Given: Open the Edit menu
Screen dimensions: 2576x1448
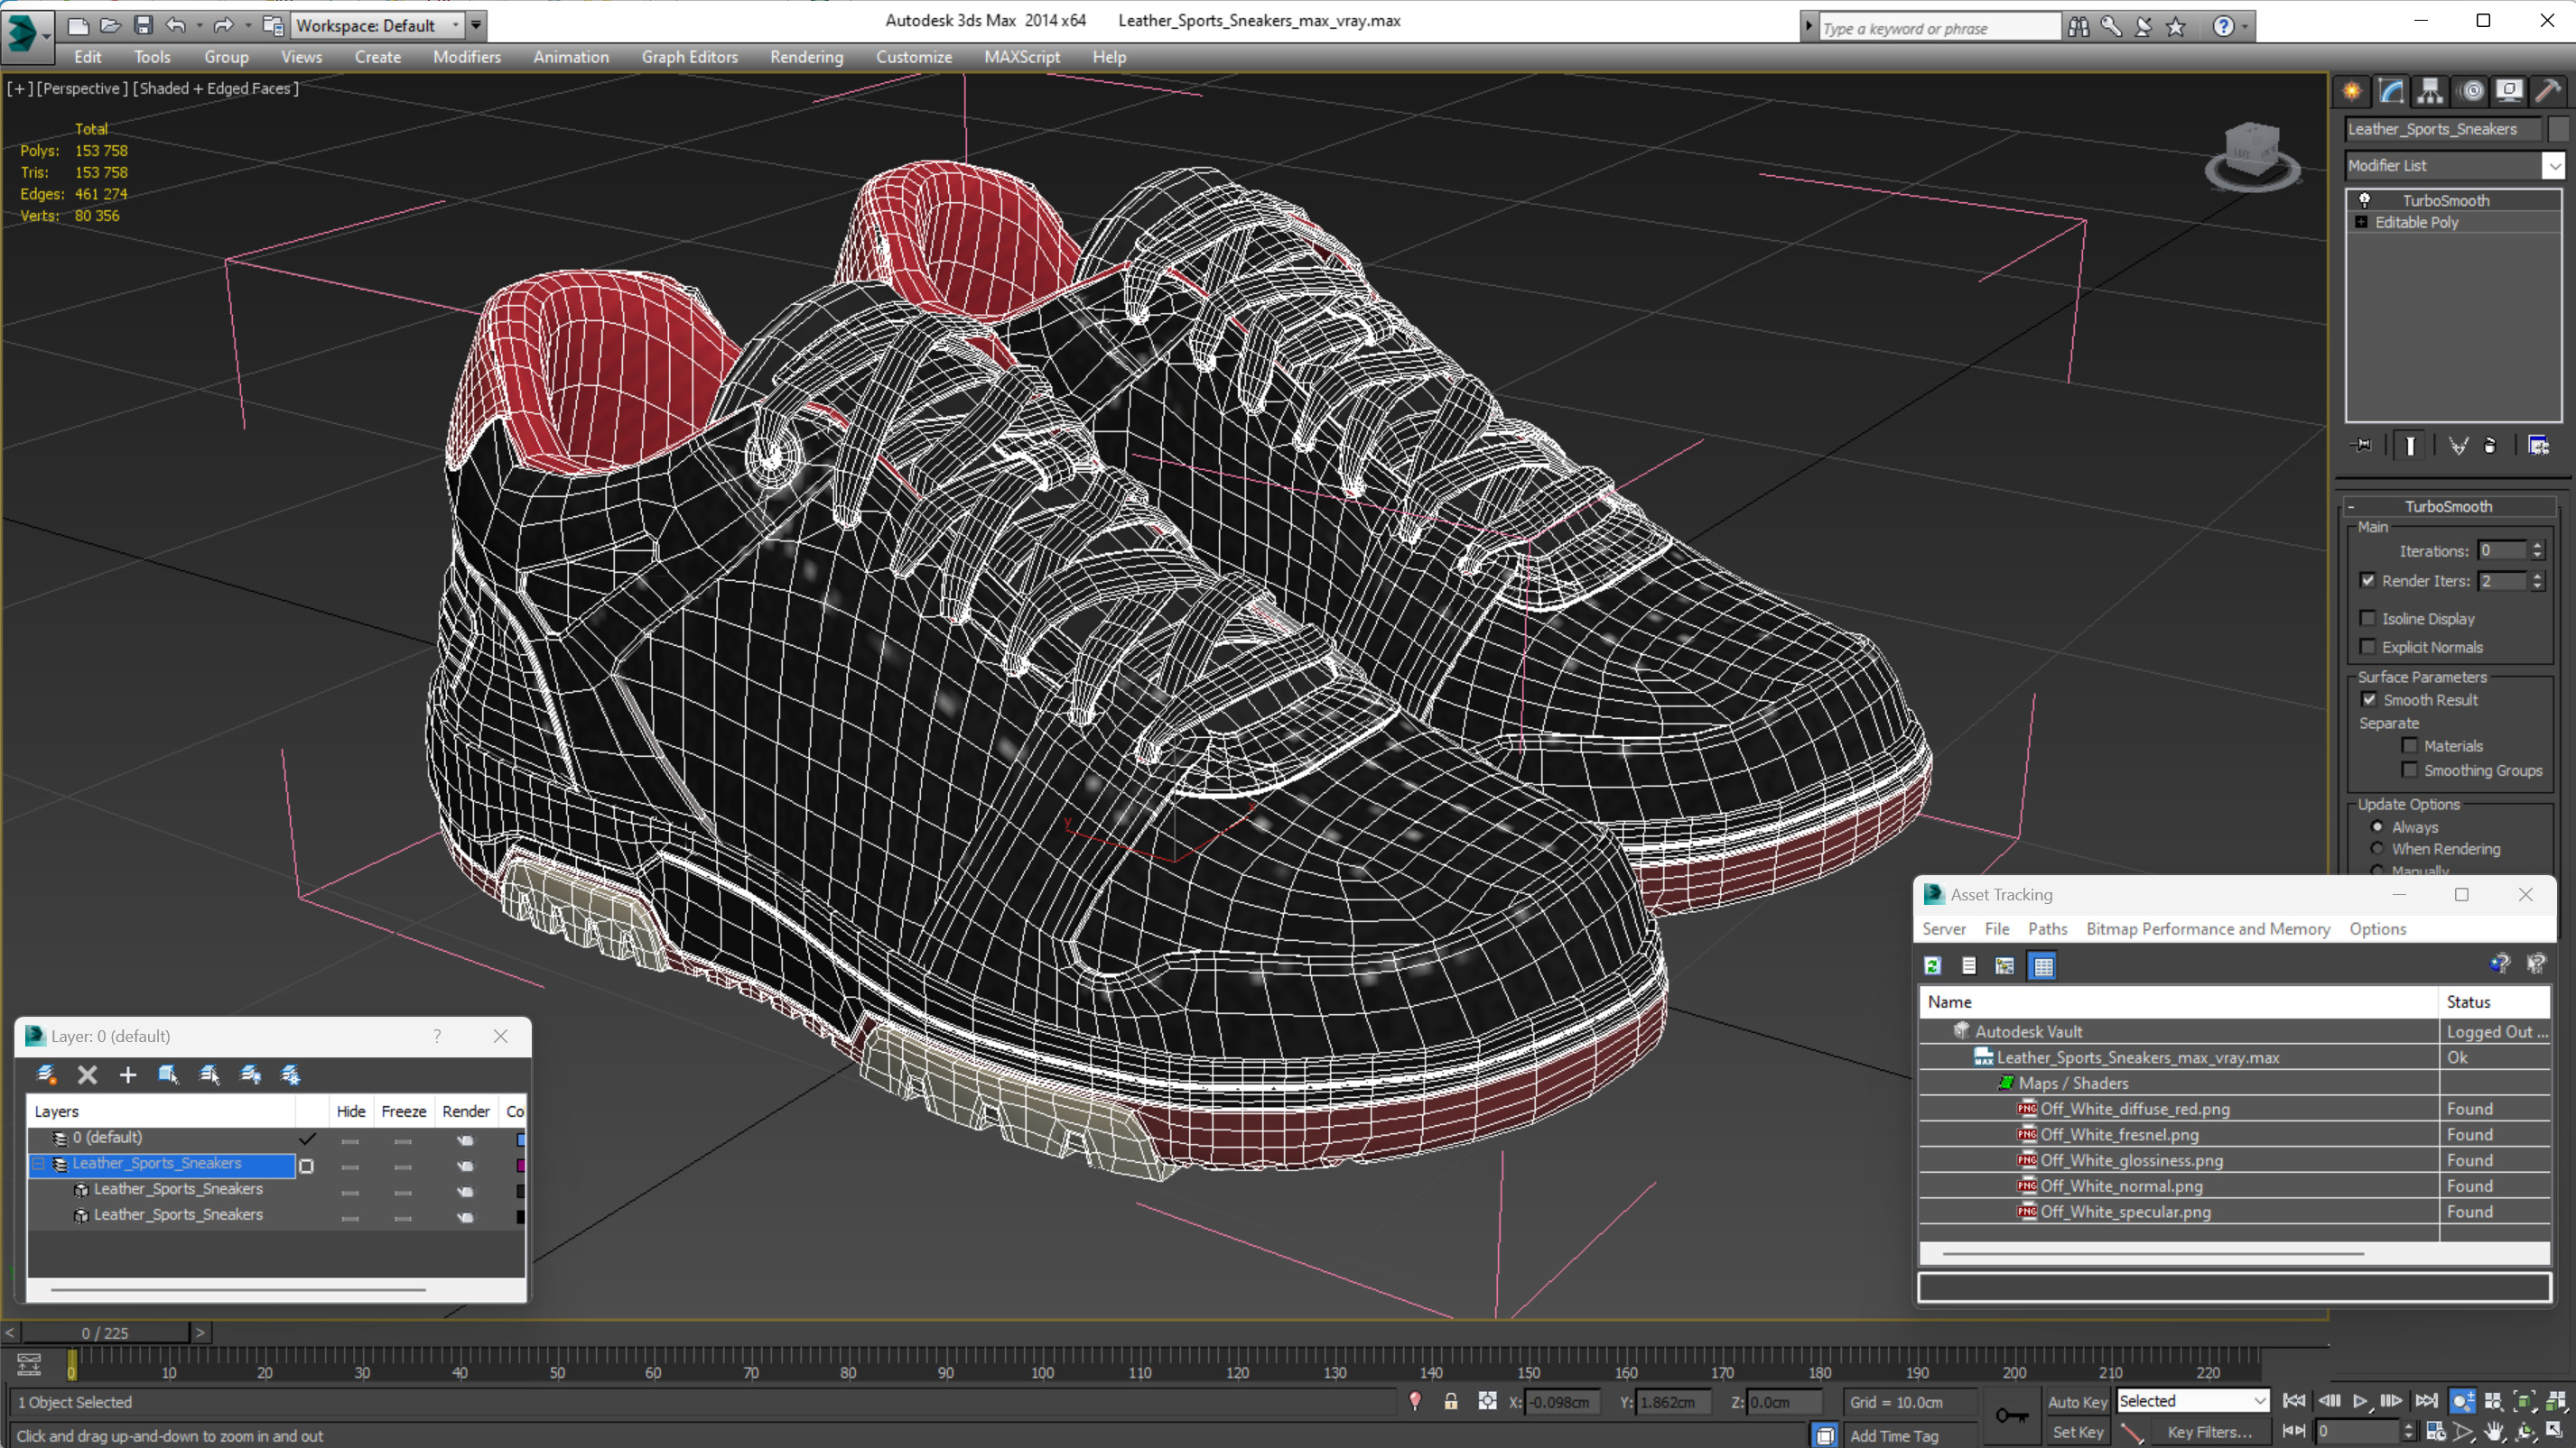Looking at the screenshot, I should coord(87,57).
